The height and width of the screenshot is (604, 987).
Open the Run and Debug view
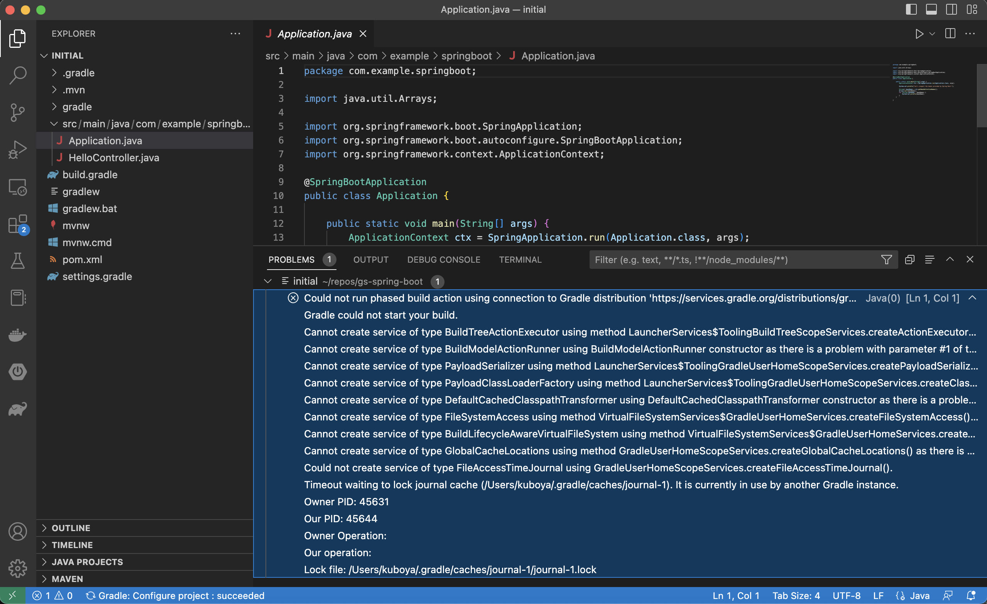point(18,149)
